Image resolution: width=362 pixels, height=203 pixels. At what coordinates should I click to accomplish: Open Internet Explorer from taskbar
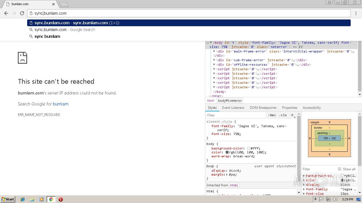(x=23, y=199)
